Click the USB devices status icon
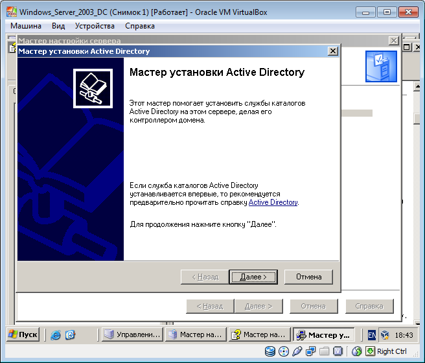Screen dimensions: 425x363 [297, 351]
